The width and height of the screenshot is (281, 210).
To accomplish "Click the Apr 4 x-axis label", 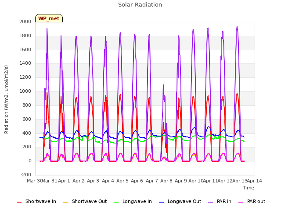I will [x=108, y=181].
